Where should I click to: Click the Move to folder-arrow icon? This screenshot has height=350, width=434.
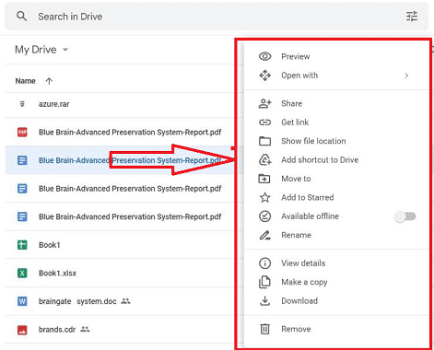(264, 179)
